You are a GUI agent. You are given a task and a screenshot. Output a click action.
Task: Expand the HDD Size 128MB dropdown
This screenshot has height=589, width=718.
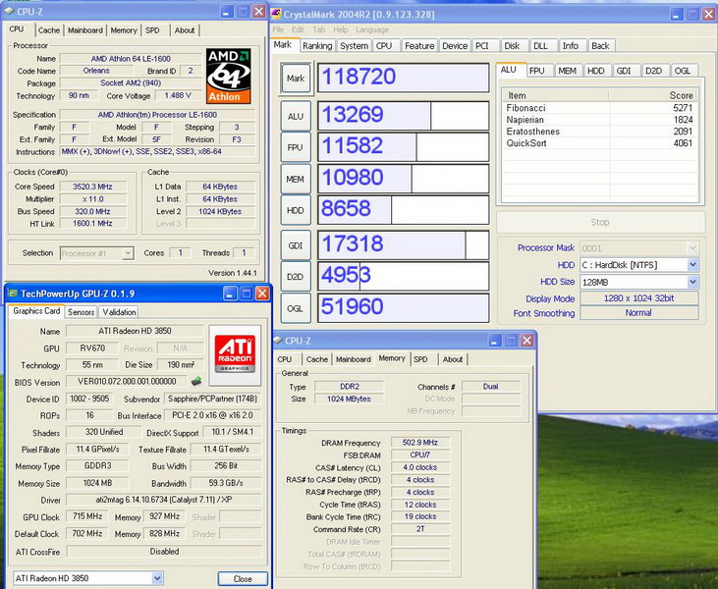point(692,282)
